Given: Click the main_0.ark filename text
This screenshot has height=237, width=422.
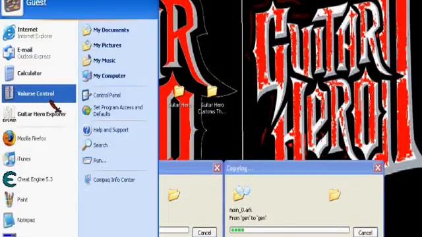Looking at the screenshot, I should pyautogui.click(x=241, y=210).
